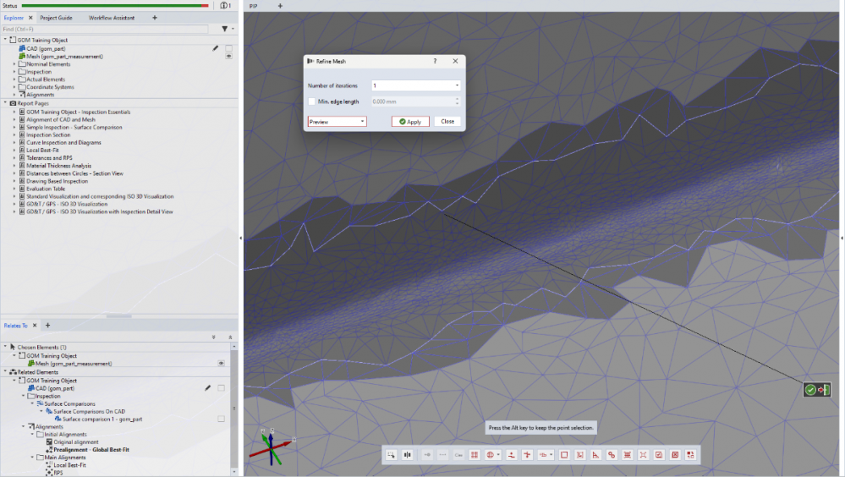Open the Workflow Assistant tab
This screenshot has width=845, height=477.
point(111,17)
